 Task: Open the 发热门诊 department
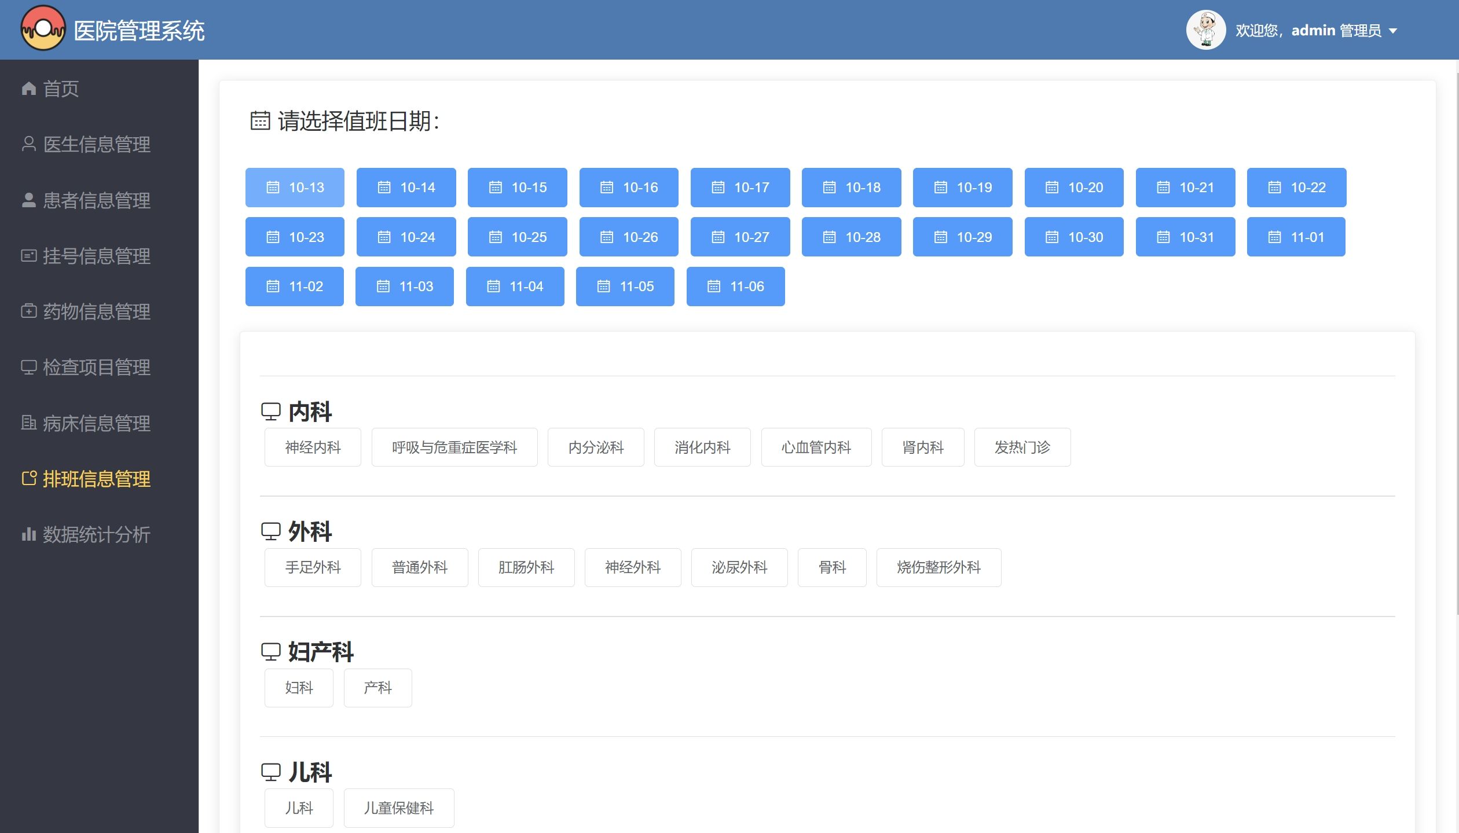[x=1022, y=447]
